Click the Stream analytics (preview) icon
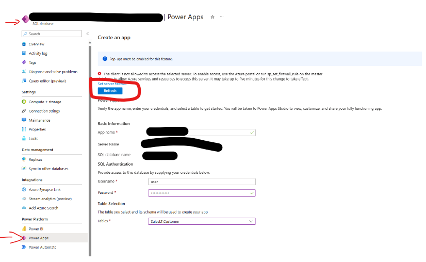 24,199
